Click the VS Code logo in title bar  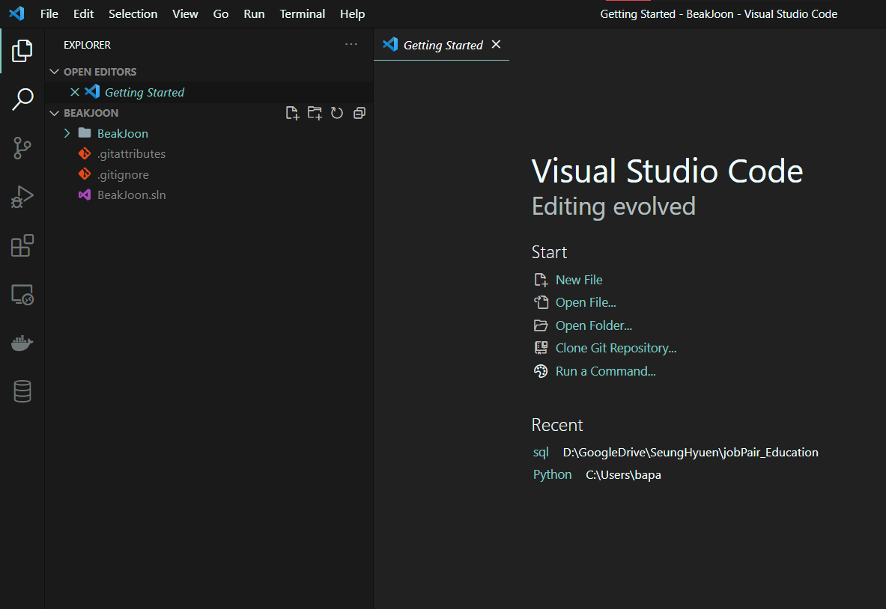(17, 13)
